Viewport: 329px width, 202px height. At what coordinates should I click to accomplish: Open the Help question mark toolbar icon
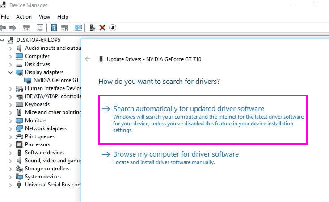54,28
